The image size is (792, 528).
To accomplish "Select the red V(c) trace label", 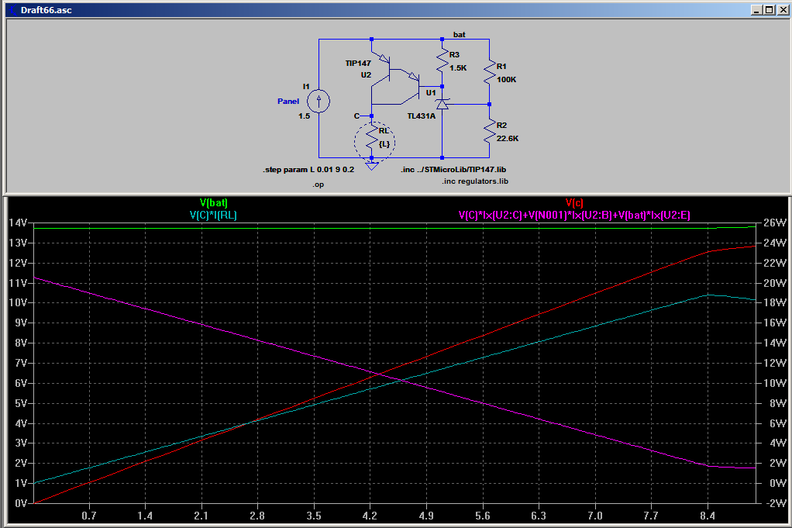I will 574,202.
